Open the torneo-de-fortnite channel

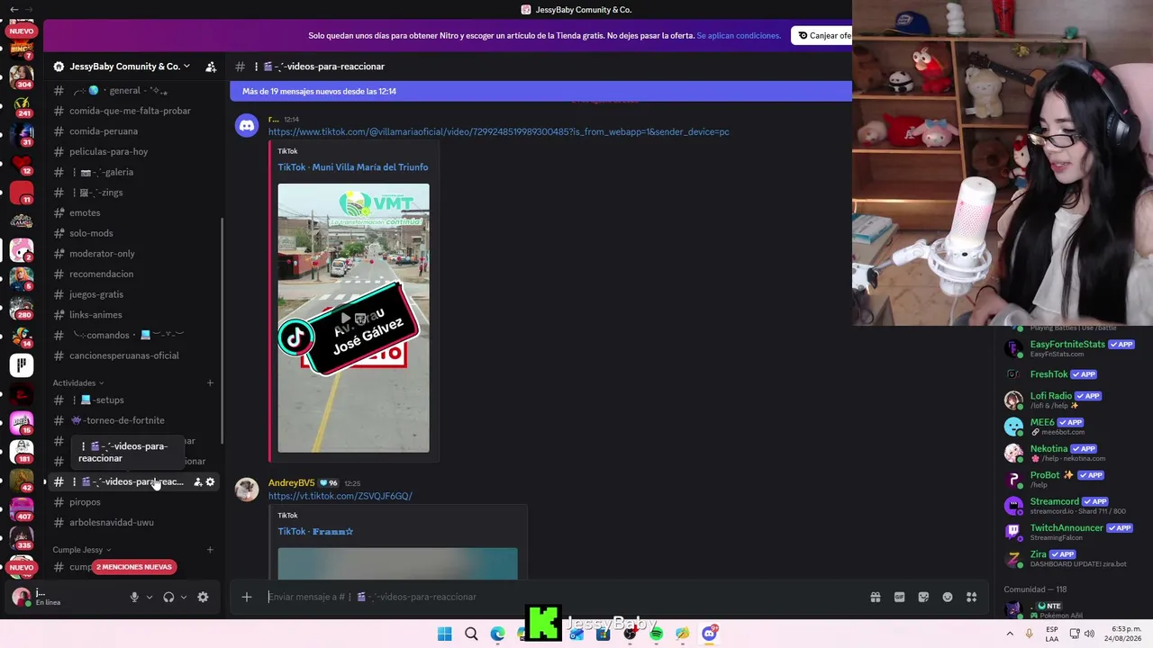click(131, 420)
